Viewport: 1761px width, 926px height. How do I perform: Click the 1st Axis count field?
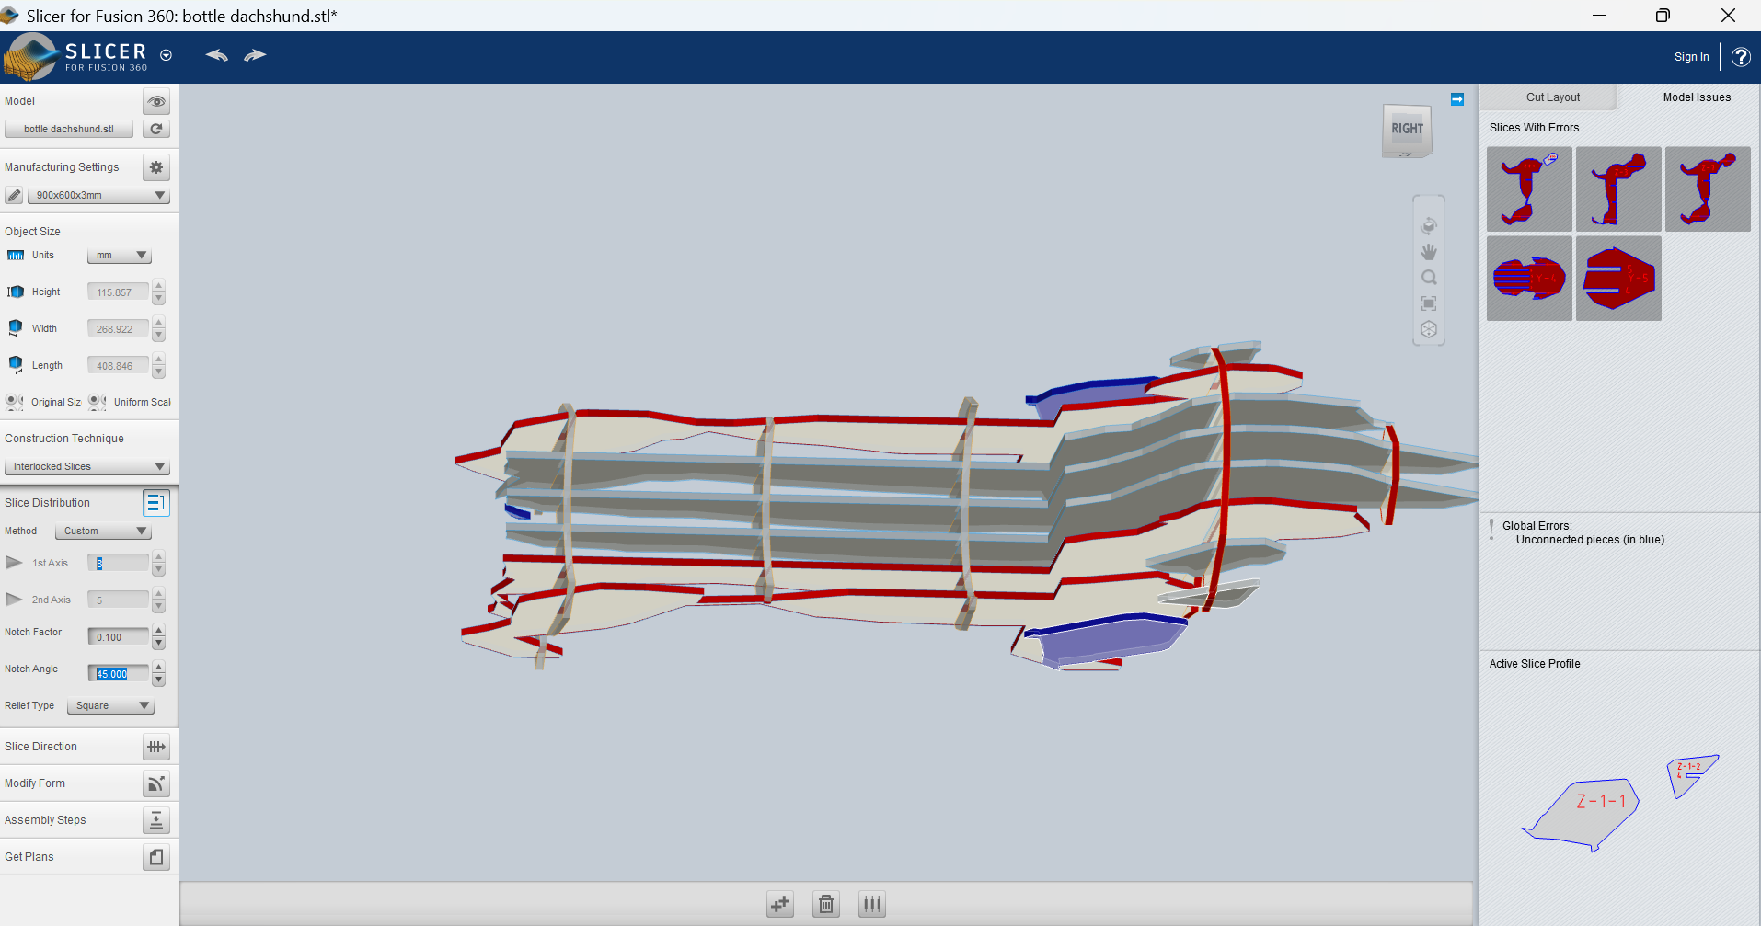tap(118, 563)
